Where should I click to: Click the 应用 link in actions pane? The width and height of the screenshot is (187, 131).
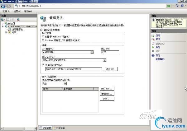point(158,35)
